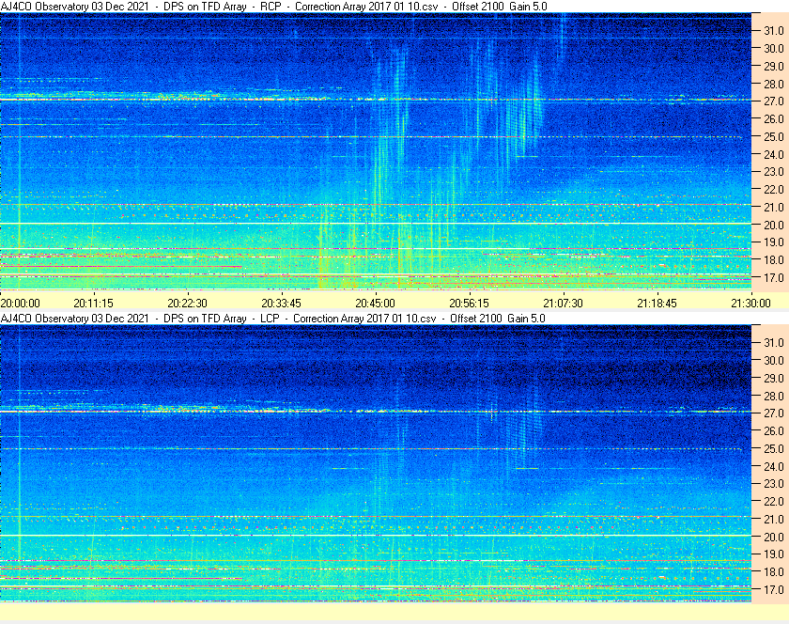Image resolution: width=789 pixels, height=624 pixels.
Task: Click the 20:00:00 time axis label
Action: point(20,304)
